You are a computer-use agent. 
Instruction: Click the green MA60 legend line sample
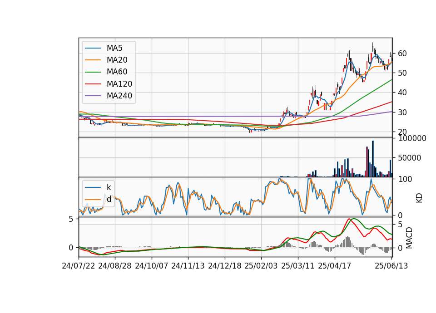point(93,72)
